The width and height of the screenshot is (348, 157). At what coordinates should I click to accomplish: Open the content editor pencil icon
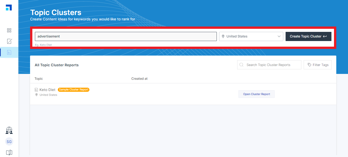pyautogui.click(x=9, y=41)
